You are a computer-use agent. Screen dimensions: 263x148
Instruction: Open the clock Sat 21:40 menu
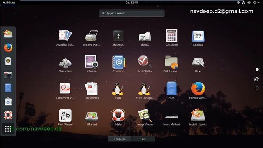(x=131, y=2)
